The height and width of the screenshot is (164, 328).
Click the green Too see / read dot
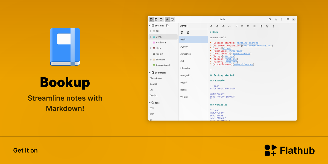tap(154, 65)
